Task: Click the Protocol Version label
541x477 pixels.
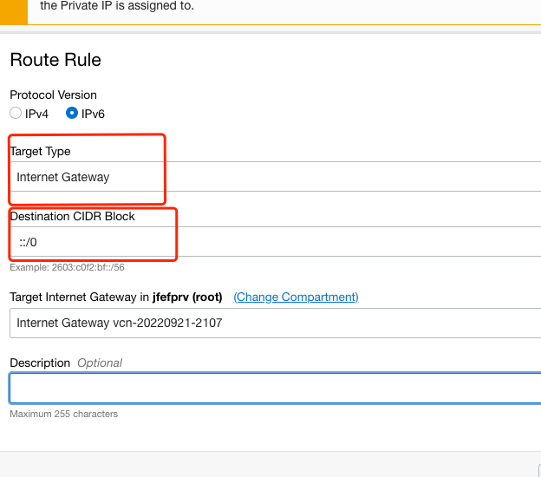Action: coord(53,95)
